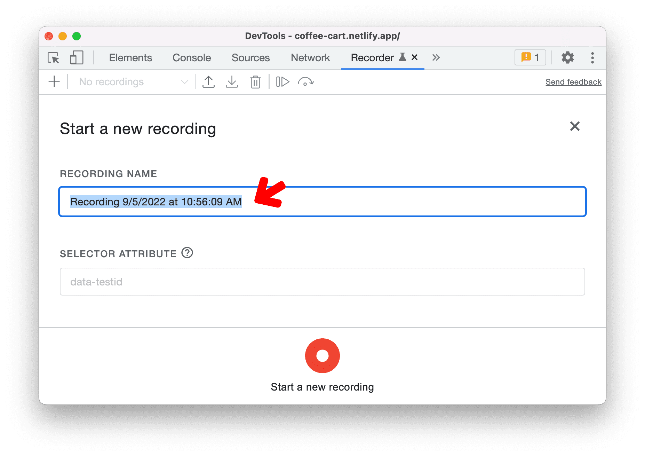Viewport: 645px width, 456px height.
Task: Create a new recording with the plus icon
Action: click(54, 82)
